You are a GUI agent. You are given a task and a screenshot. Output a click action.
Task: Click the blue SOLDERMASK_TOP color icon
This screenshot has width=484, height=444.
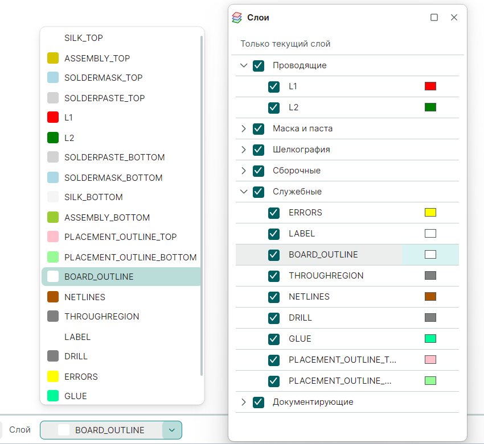(x=52, y=77)
